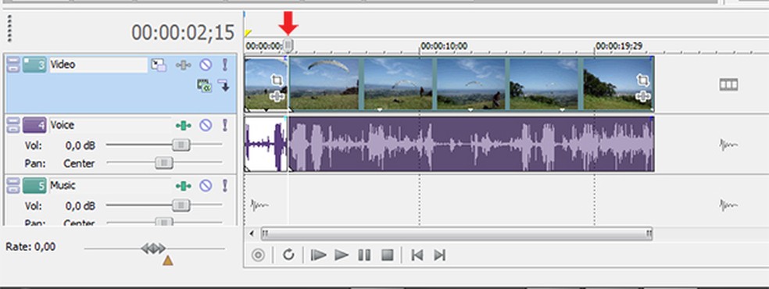Click the Music track volume value 0,0 dB
This screenshot has width=769, height=289.
(80, 205)
